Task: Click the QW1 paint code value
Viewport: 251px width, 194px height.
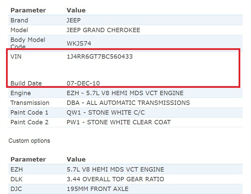Action: pyautogui.click(x=106, y=113)
